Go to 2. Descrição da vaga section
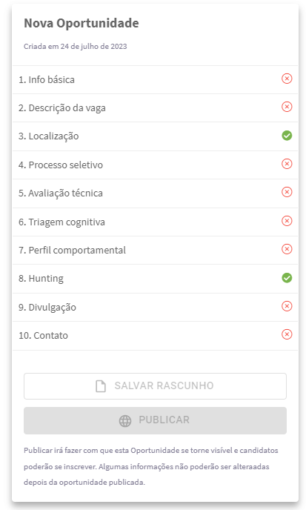Image resolution: width=306 pixels, height=510 pixels. pyautogui.click(x=155, y=108)
